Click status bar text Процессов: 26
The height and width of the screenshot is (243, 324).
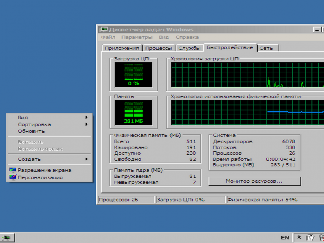pos(118,200)
